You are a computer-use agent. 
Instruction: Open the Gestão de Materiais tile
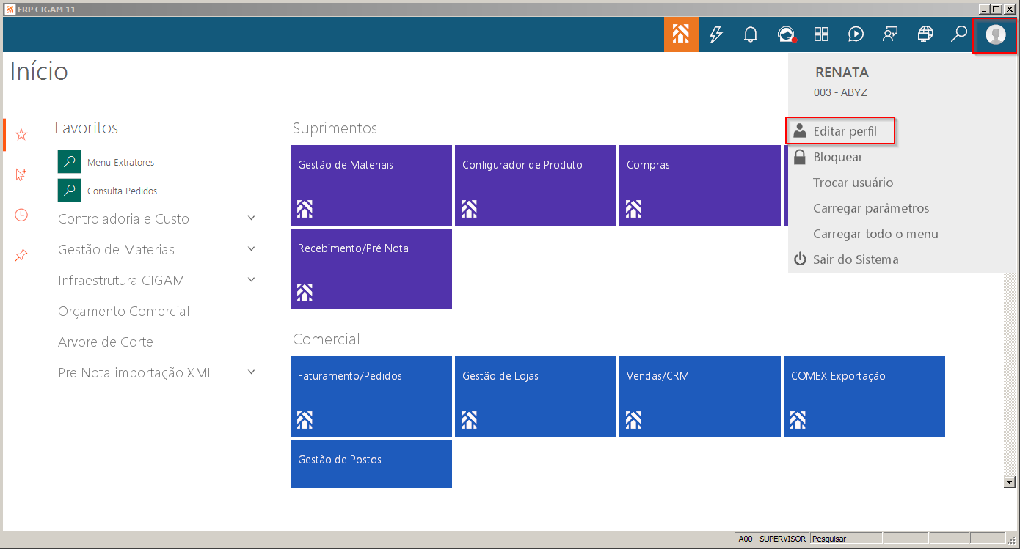371,185
